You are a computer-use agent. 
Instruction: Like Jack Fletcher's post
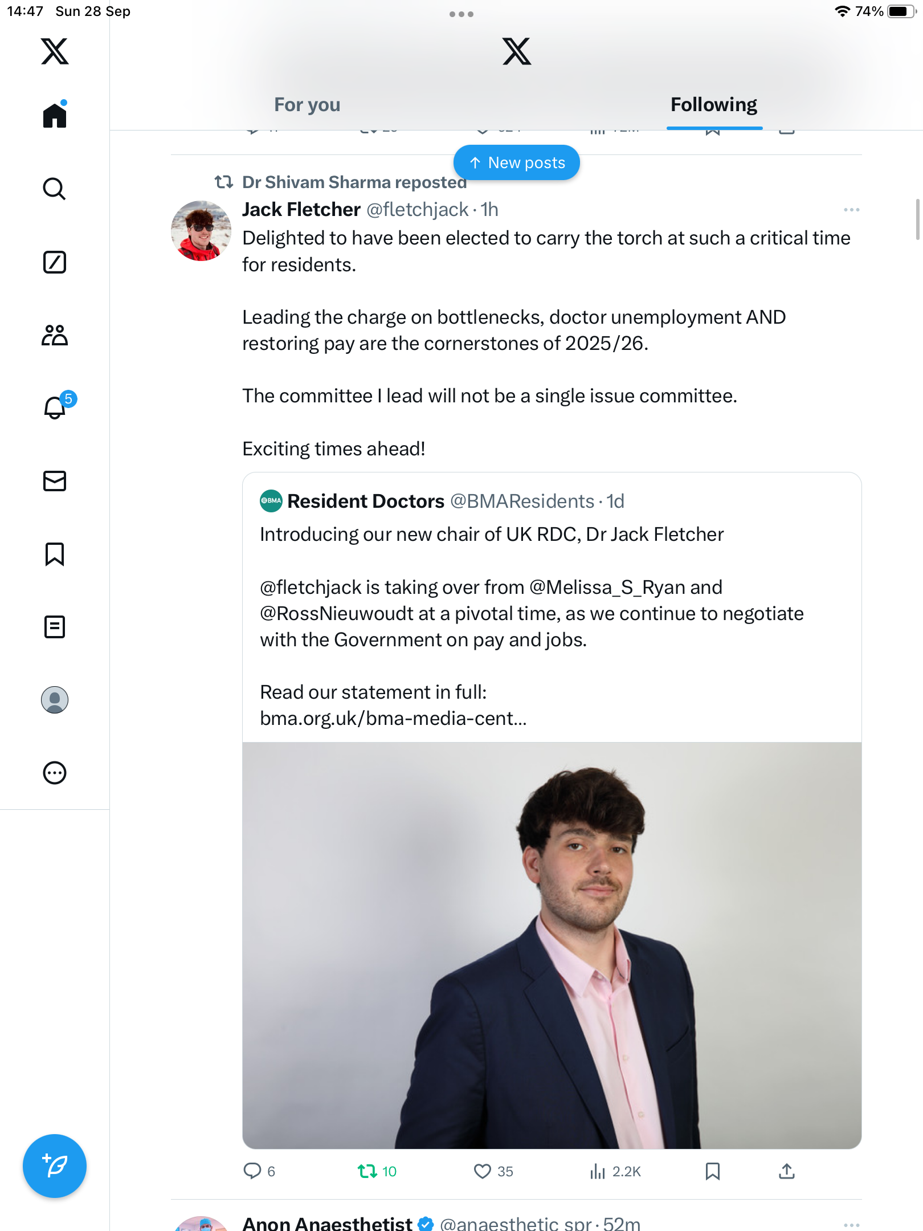coord(483,1172)
